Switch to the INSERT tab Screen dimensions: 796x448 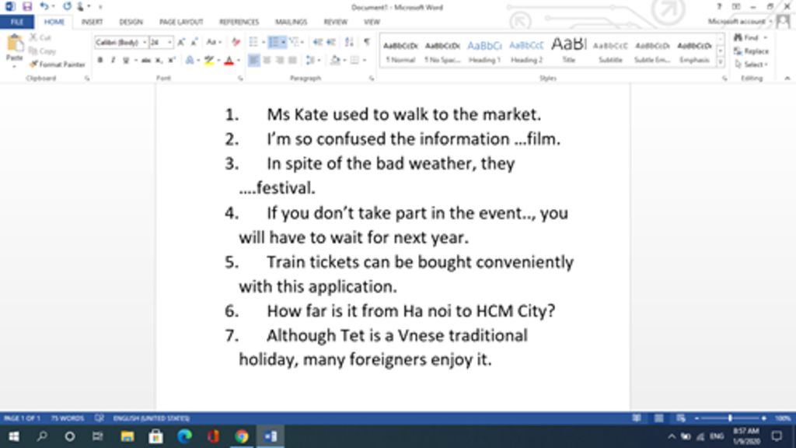[92, 22]
